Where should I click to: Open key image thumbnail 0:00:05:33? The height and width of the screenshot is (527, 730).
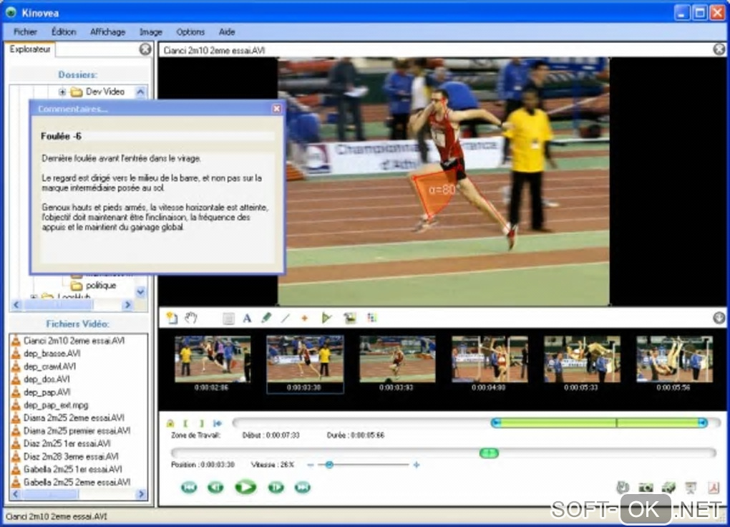coord(582,359)
